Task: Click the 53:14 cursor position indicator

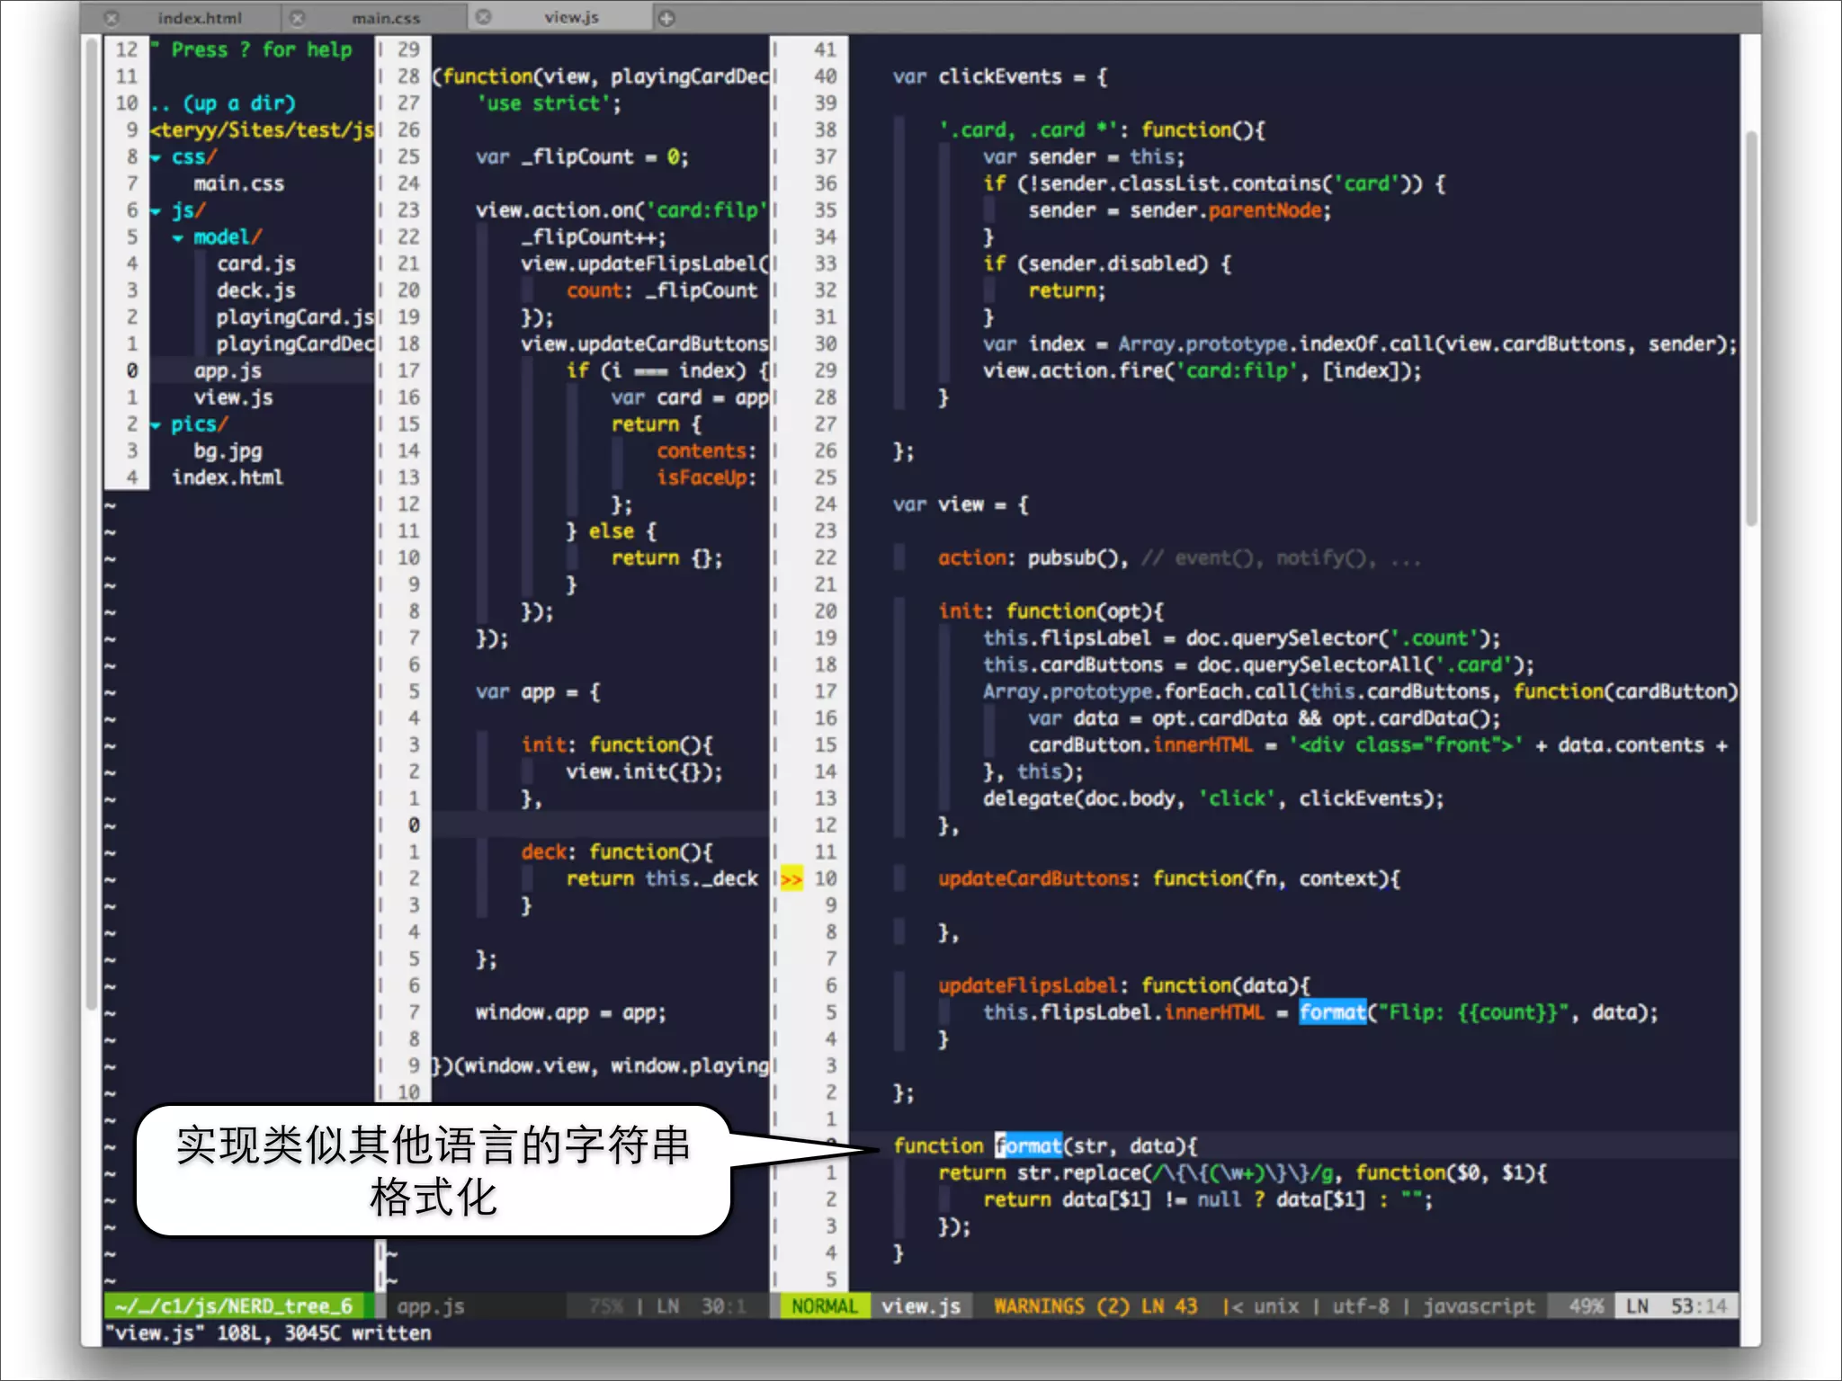Action: pyautogui.click(x=1698, y=1305)
